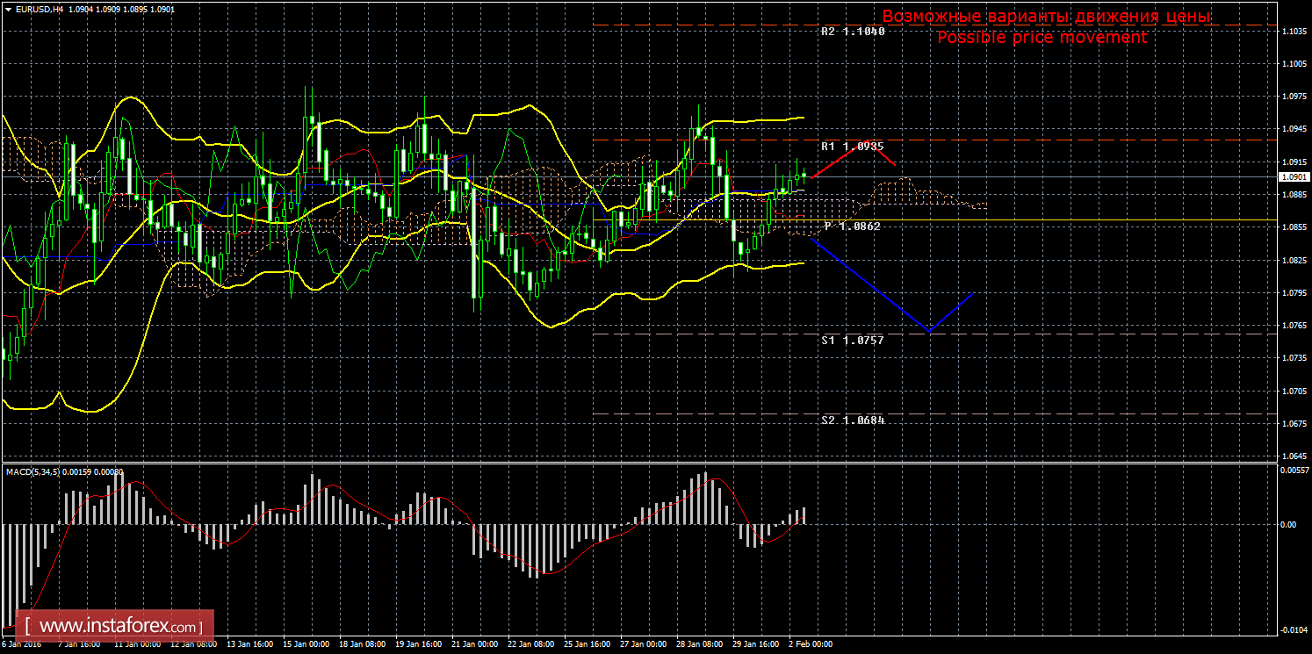Select the R1 1.0935 resistance label
This screenshot has width=1312, height=654.
pyautogui.click(x=852, y=146)
